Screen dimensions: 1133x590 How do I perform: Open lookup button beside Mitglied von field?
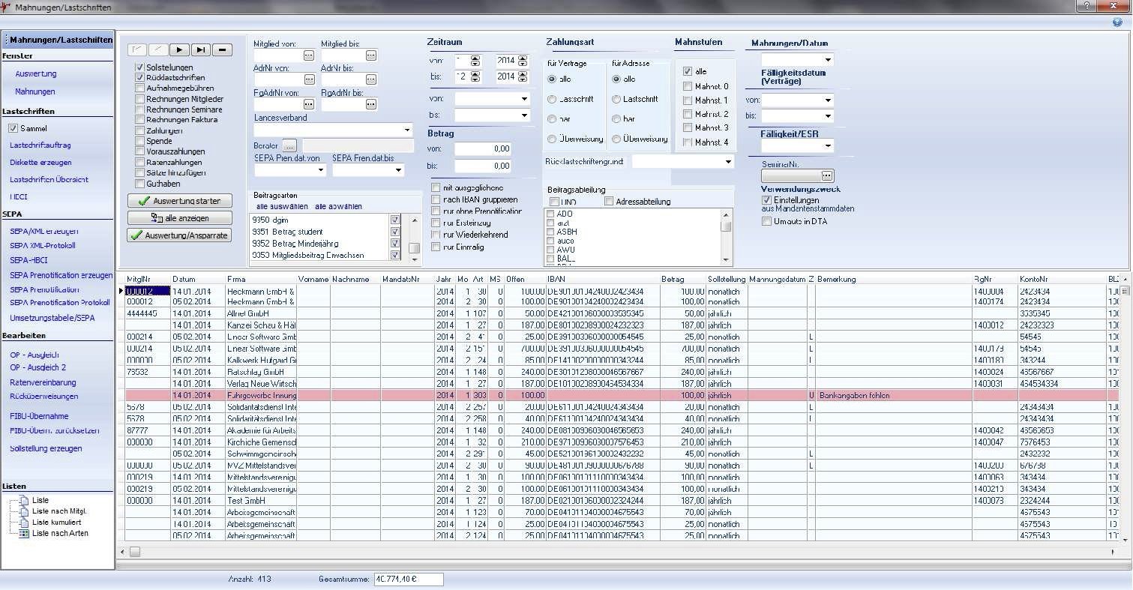pyautogui.click(x=308, y=55)
